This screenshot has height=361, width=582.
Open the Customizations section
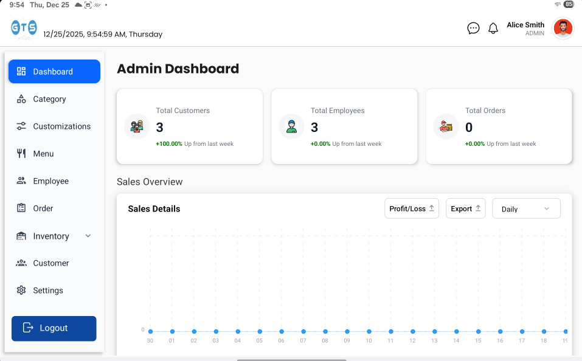pos(54,126)
